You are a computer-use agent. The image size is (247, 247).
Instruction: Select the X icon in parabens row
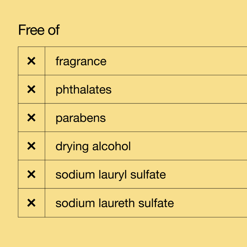click(x=31, y=118)
